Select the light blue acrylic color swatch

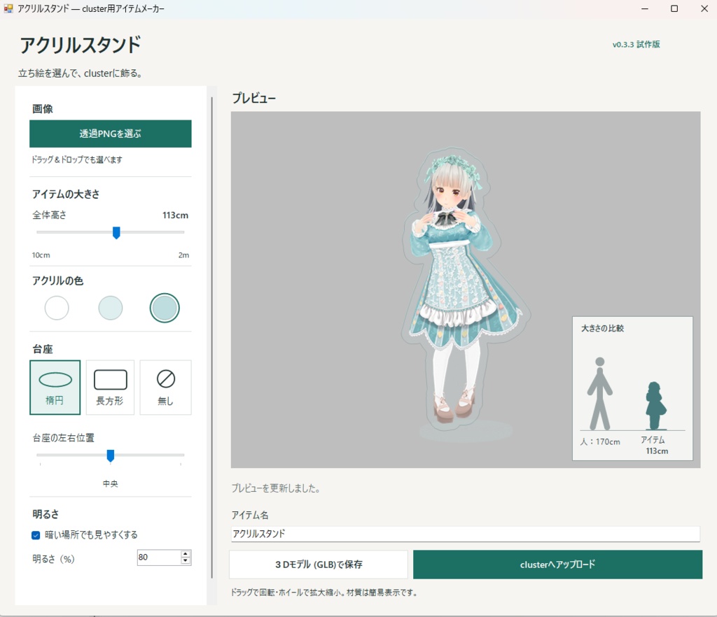(110, 308)
